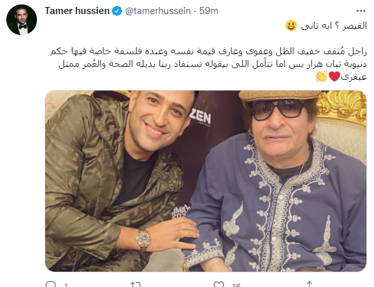Open the attached photo of two men
Screen dimensions: 374x287
pyautogui.click(x=206, y=181)
